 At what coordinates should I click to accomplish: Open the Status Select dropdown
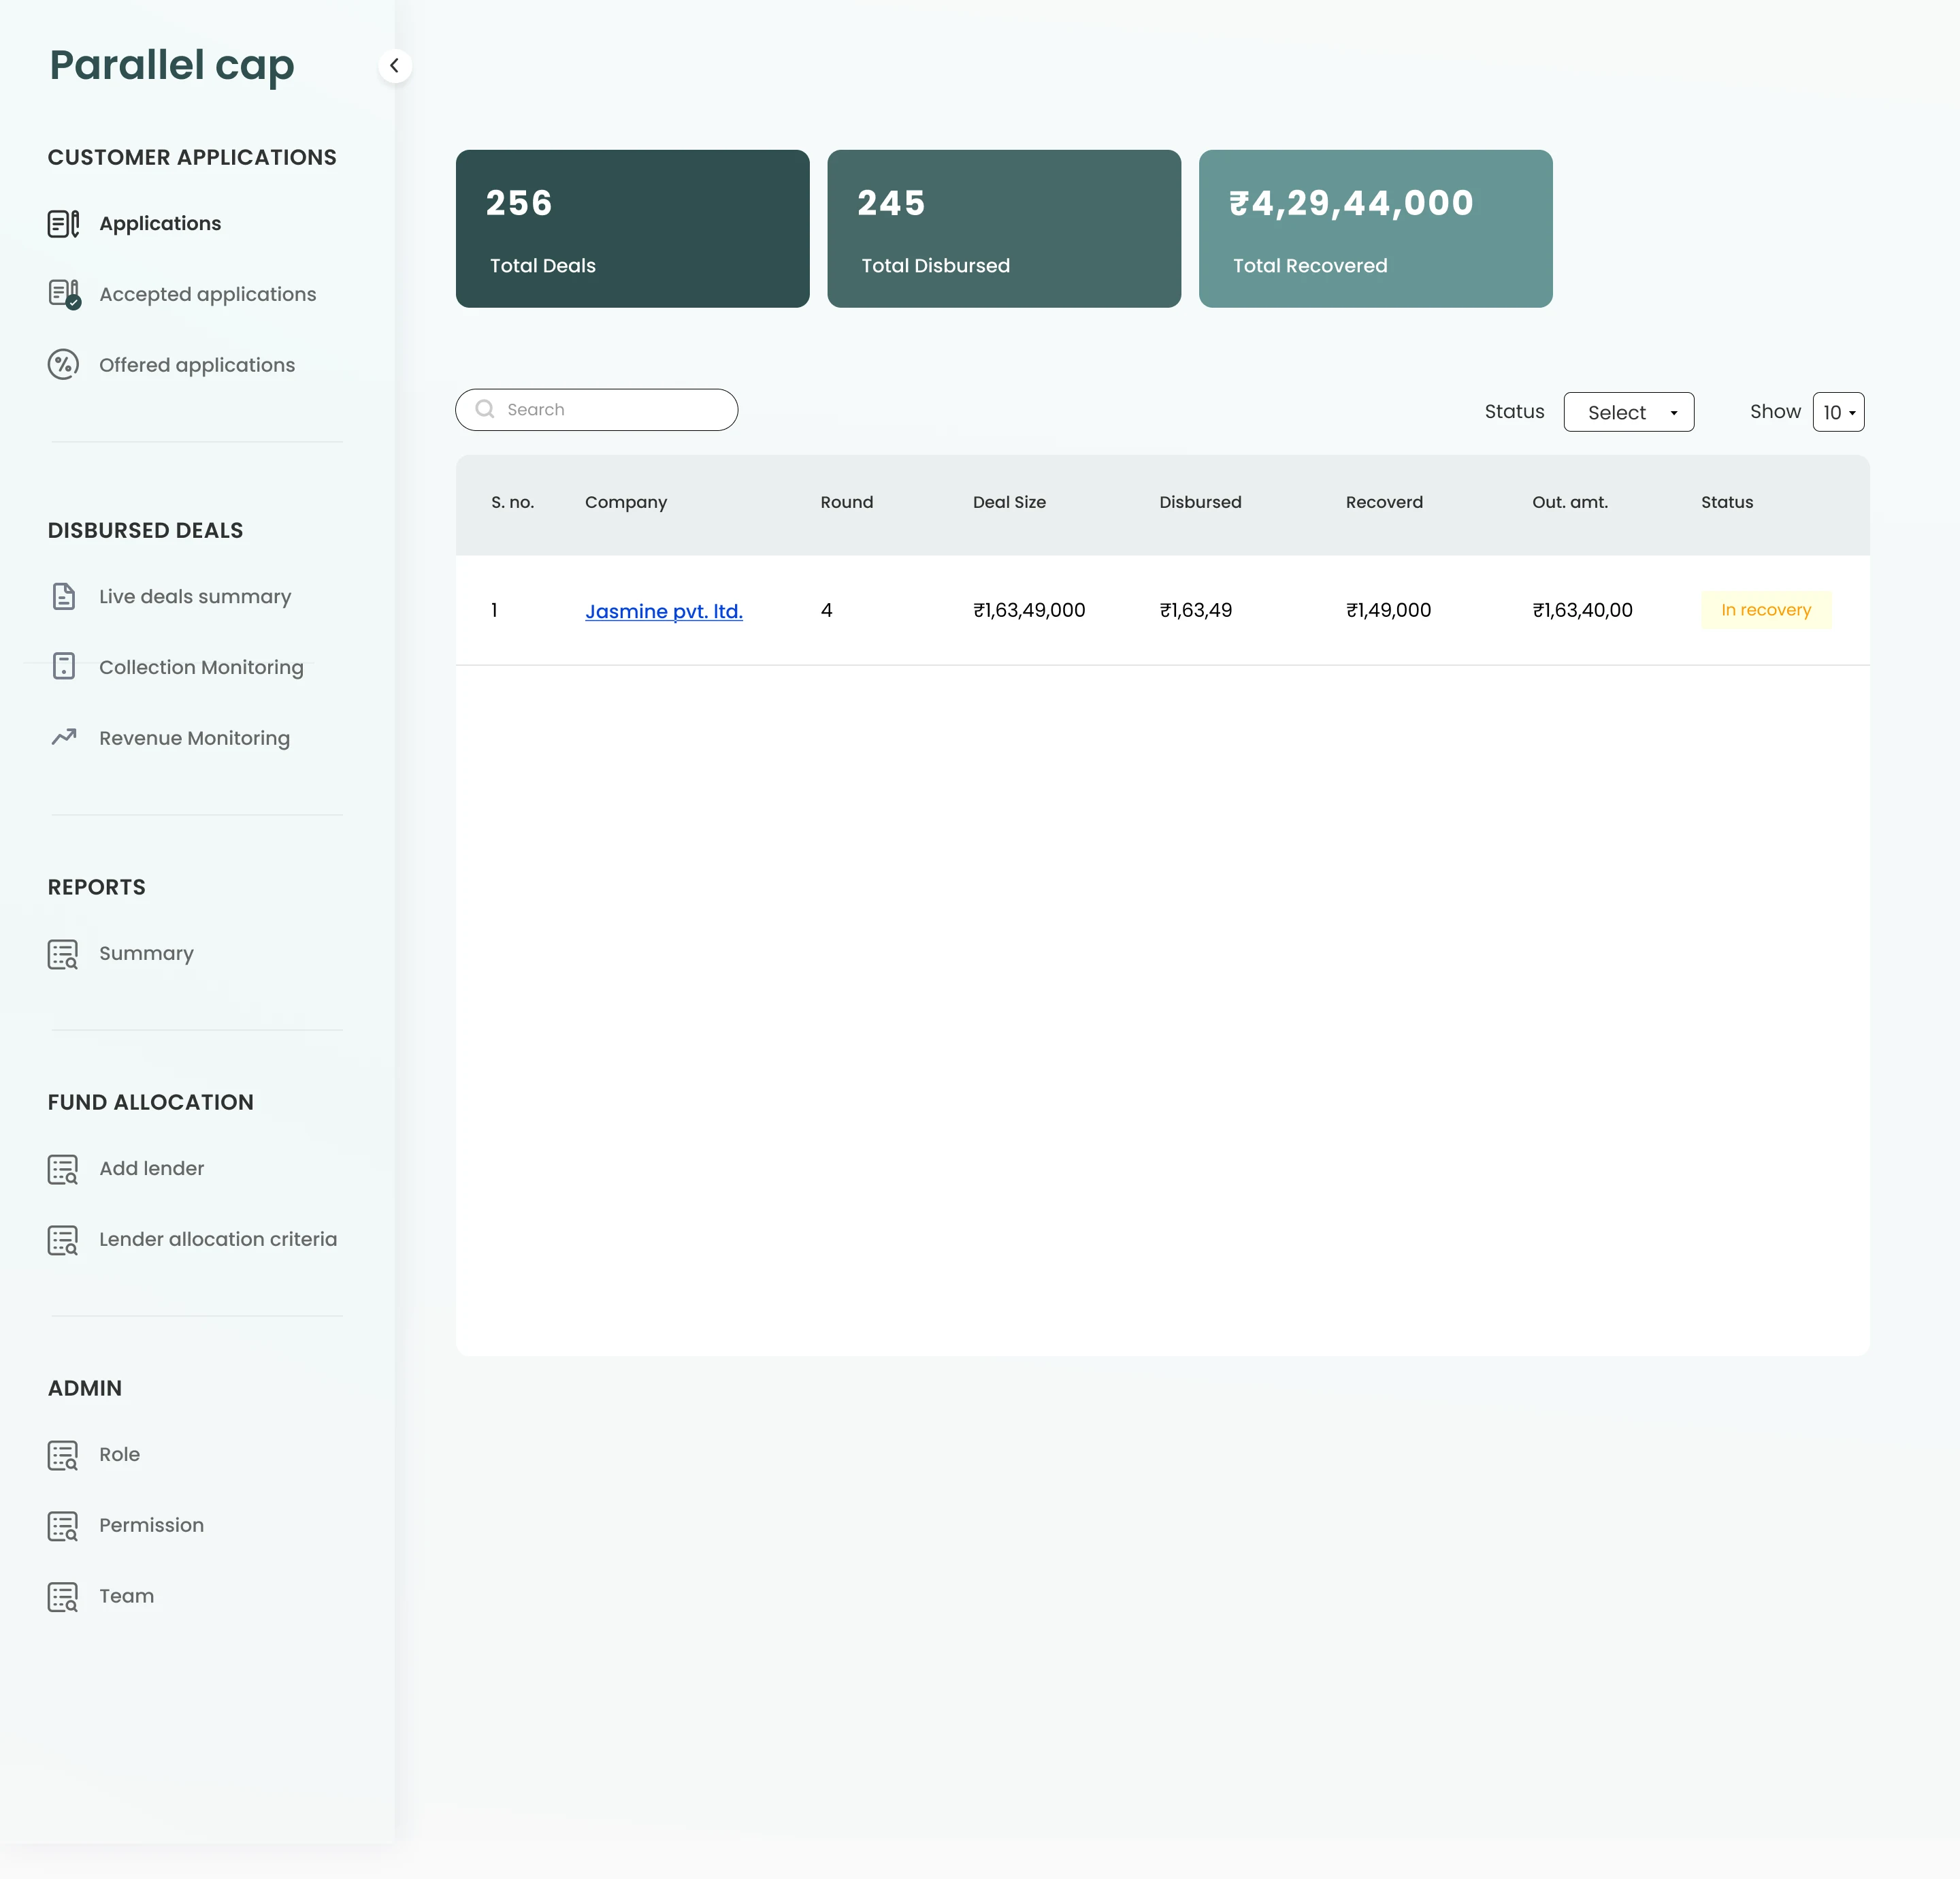coord(1628,412)
